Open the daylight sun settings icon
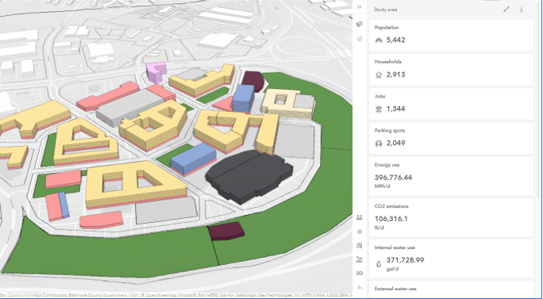 (360, 232)
